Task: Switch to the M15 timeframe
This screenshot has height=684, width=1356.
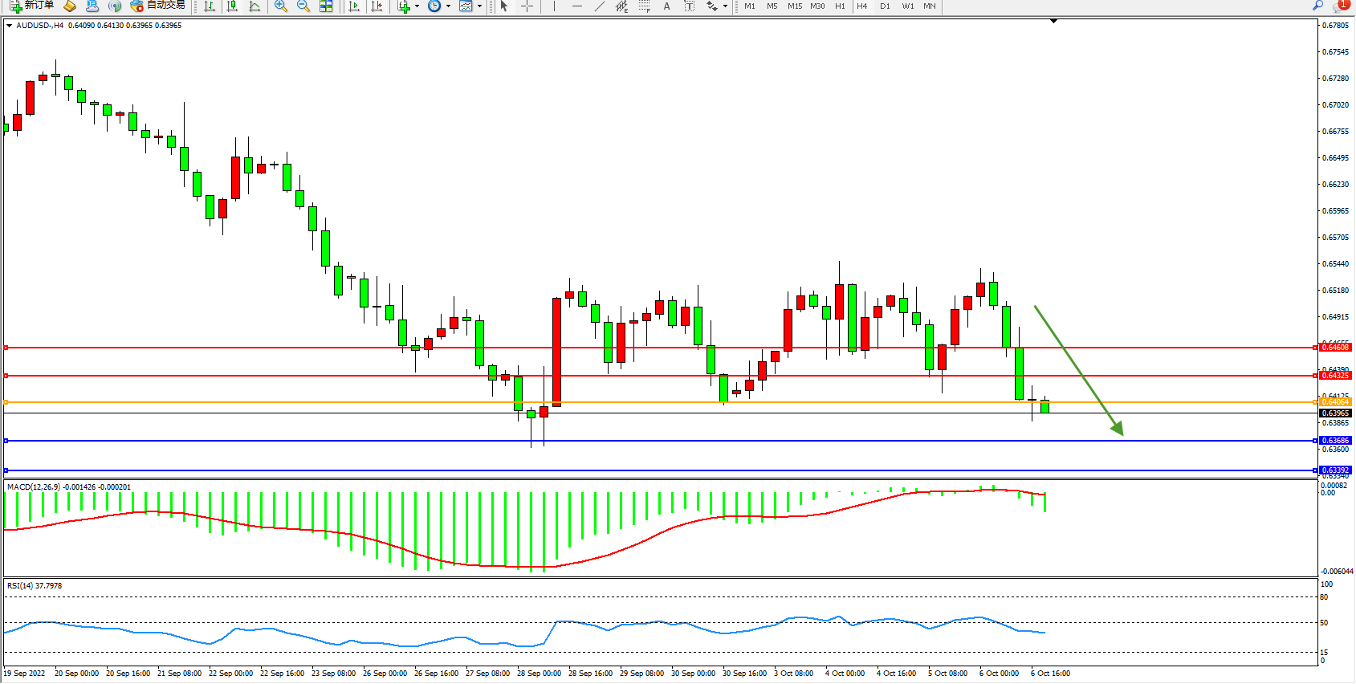Action: (794, 6)
